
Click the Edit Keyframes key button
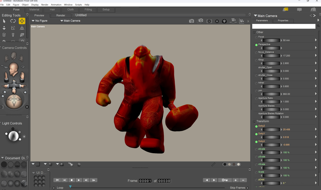point(225,180)
